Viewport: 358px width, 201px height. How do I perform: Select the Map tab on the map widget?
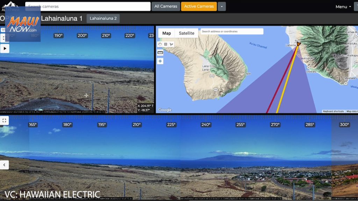click(x=167, y=33)
